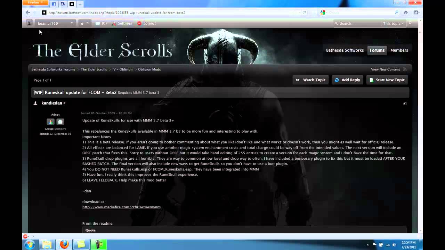
Task: Close the addon bar with x
Action: 33,236
